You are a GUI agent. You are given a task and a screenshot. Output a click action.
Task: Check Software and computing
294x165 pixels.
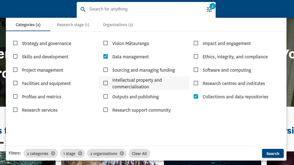(x=196, y=69)
